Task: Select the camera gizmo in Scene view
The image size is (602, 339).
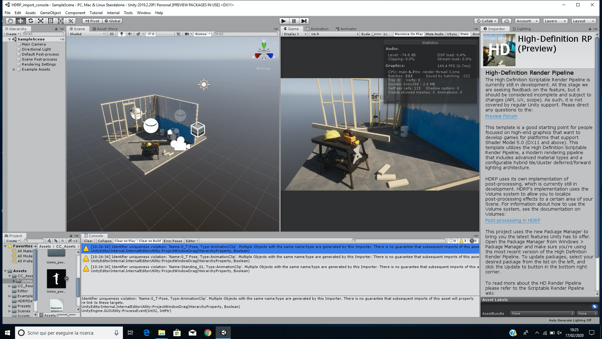Action: pos(180,143)
